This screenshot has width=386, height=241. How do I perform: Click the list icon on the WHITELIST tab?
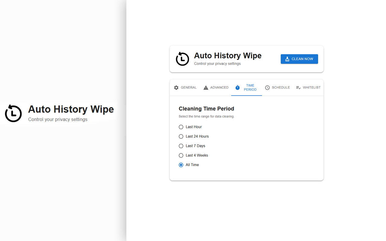[x=298, y=87]
